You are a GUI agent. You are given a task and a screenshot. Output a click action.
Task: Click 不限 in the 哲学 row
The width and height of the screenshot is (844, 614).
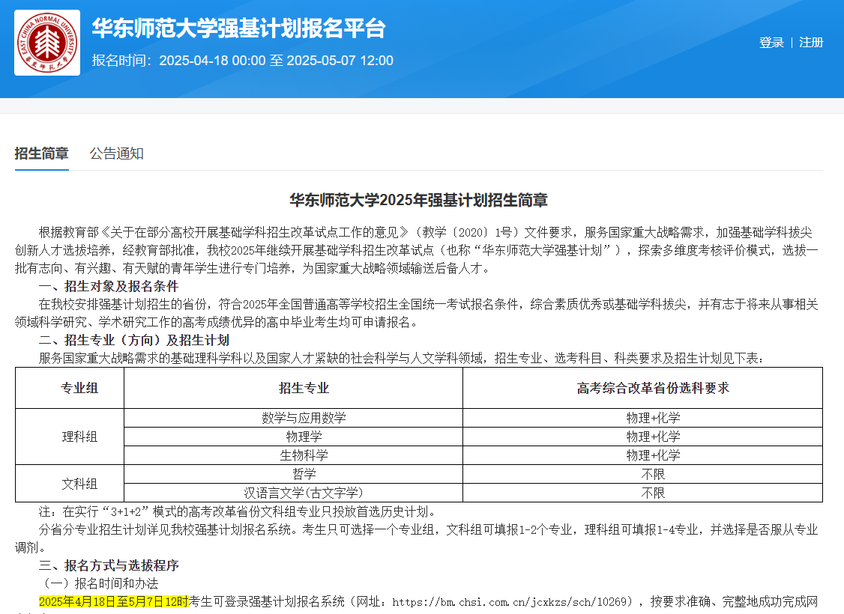(x=642, y=474)
